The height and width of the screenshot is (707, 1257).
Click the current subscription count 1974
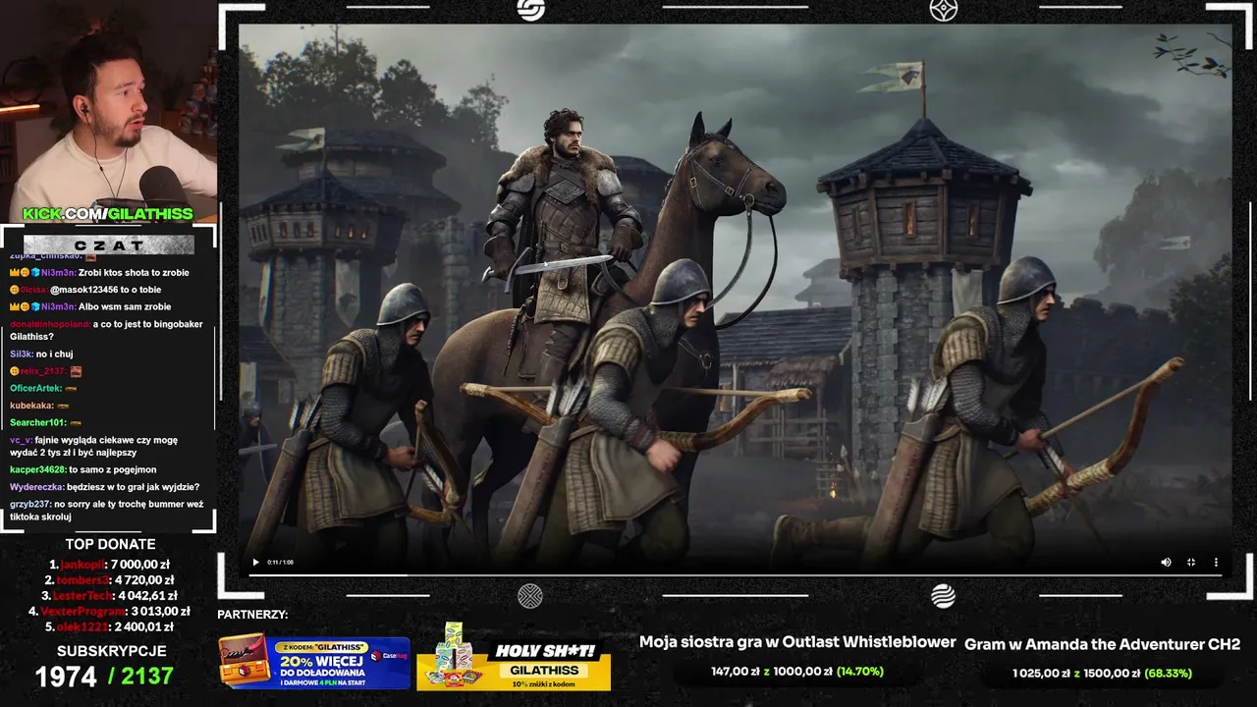point(66,677)
